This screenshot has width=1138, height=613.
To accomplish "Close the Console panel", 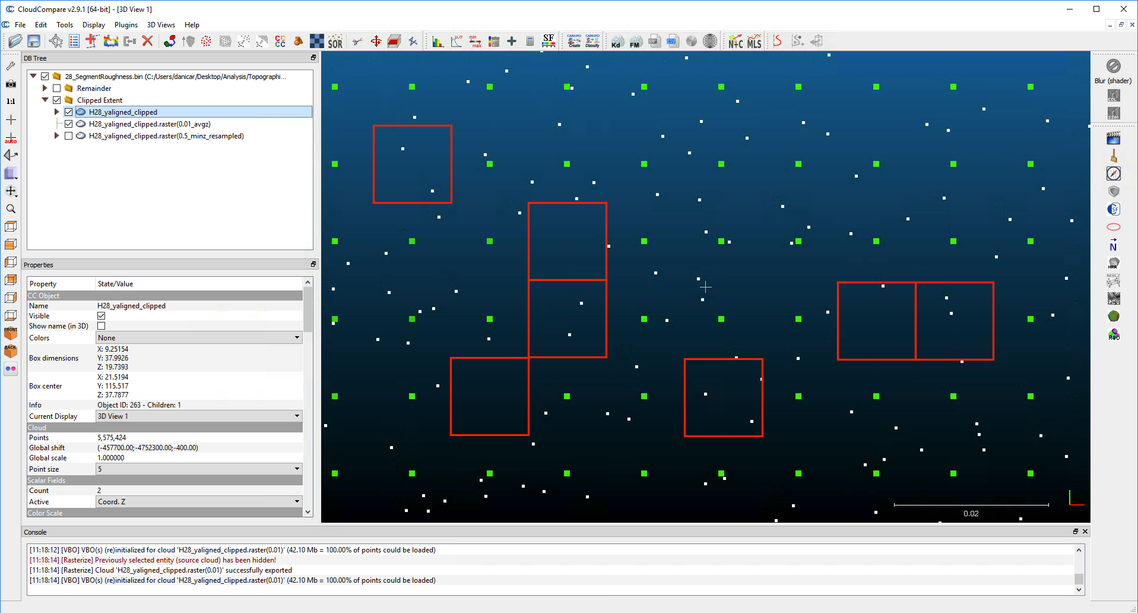I will pyautogui.click(x=1085, y=531).
